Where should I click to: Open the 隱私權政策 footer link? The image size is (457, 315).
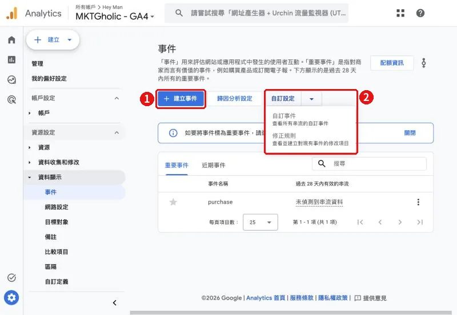[333, 298]
